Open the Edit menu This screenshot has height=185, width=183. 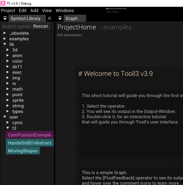[x=23, y=11]
